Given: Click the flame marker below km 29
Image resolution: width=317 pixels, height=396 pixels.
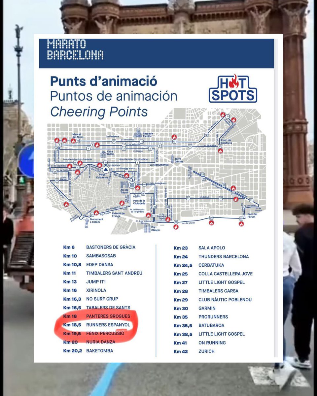Looking at the screenshot, I should pyautogui.click(x=211, y=222).
